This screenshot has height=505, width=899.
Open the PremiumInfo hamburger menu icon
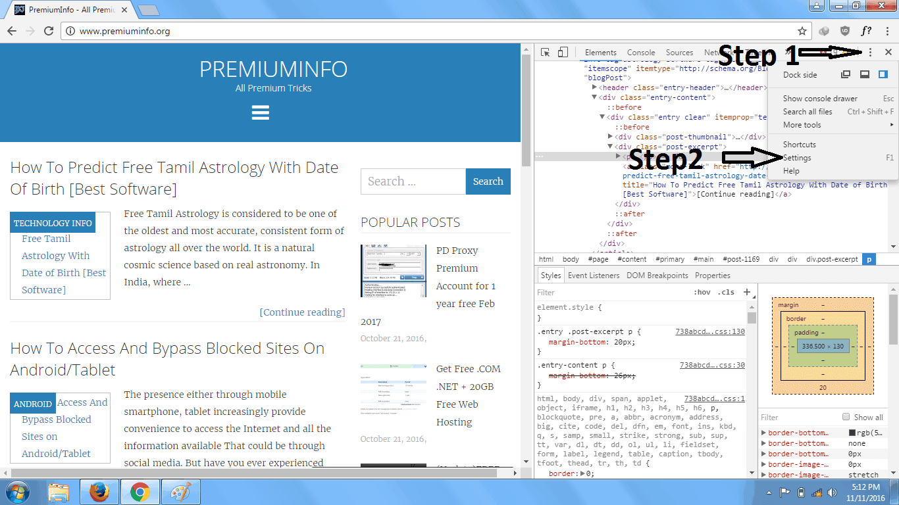tap(261, 112)
